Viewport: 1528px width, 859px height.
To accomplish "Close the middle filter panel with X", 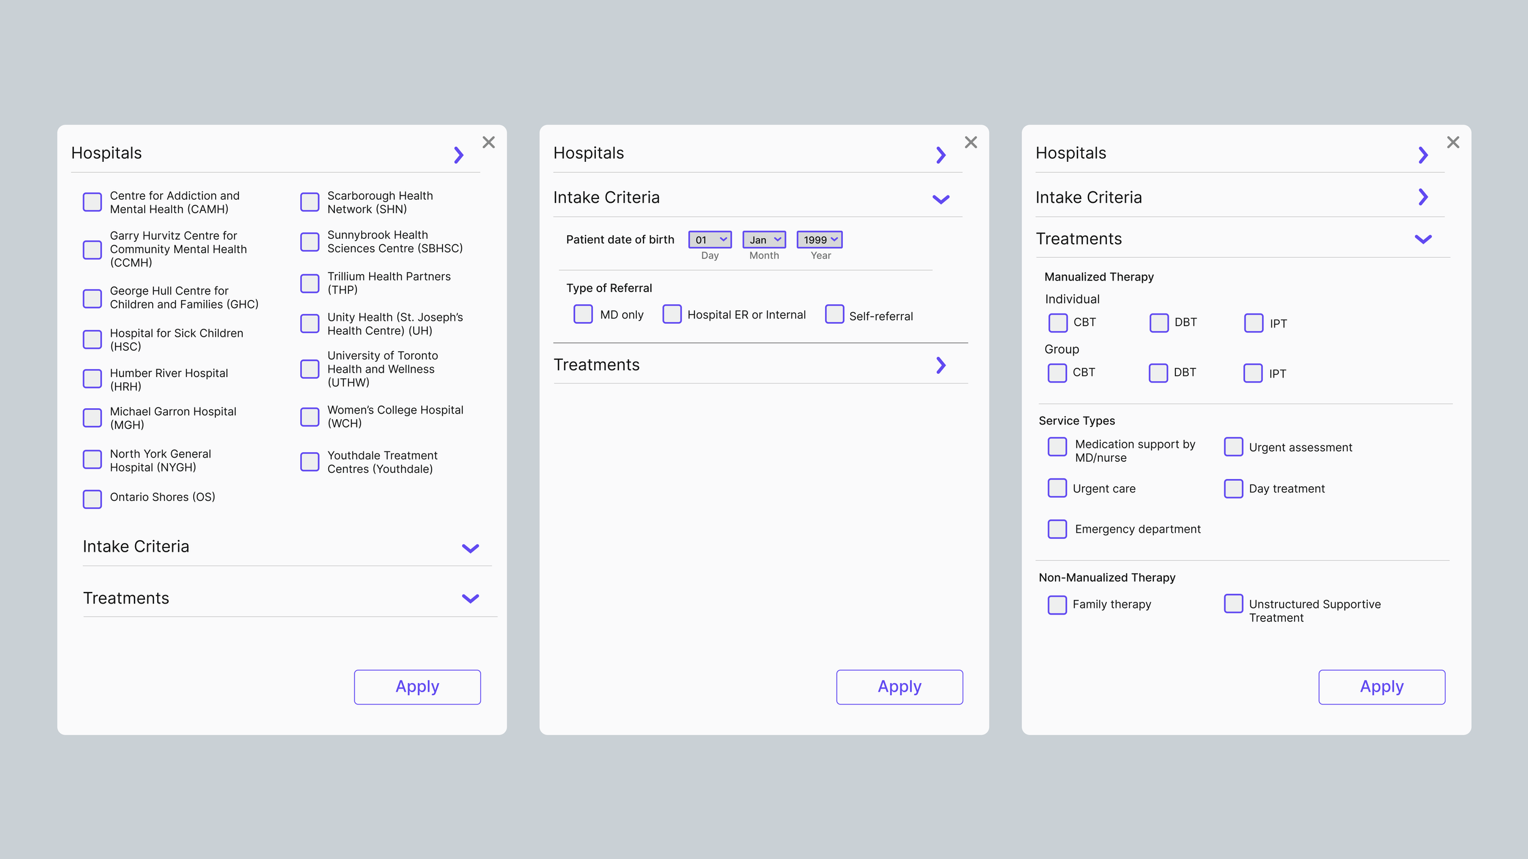I will [971, 142].
